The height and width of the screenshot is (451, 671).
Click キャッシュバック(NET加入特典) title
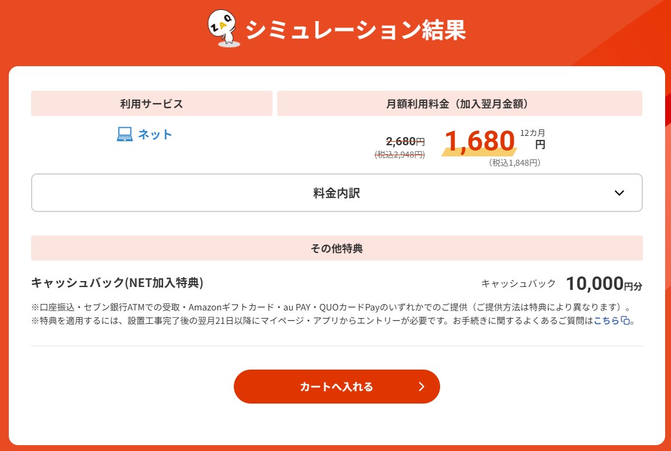coord(117,283)
